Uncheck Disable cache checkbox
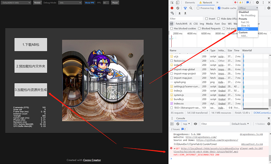The image size is (271, 164). click(219, 8)
